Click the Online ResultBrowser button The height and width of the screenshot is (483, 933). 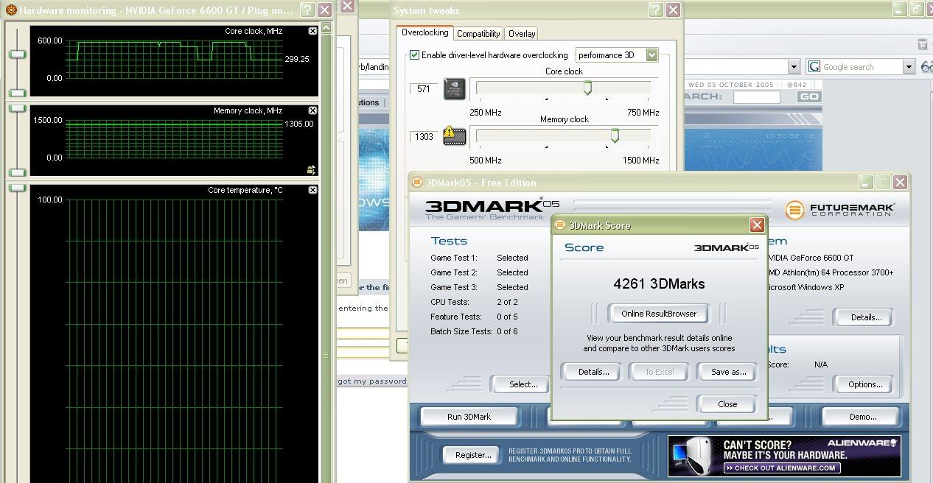pyautogui.click(x=659, y=314)
